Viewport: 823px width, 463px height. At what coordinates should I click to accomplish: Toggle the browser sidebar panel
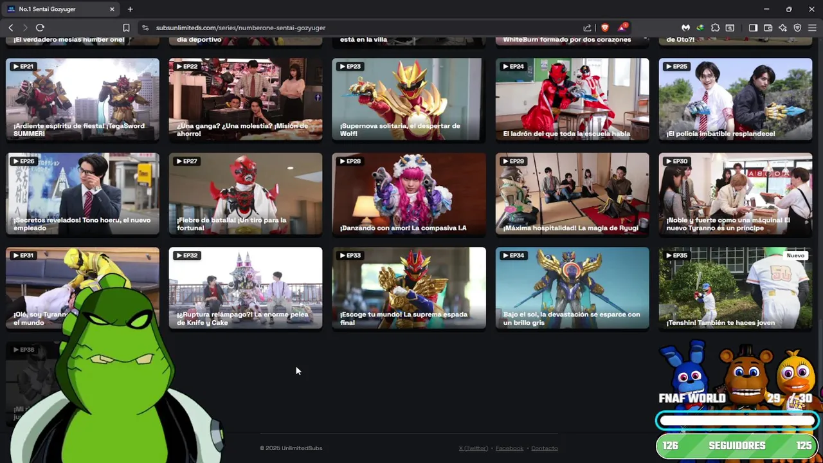point(754,28)
